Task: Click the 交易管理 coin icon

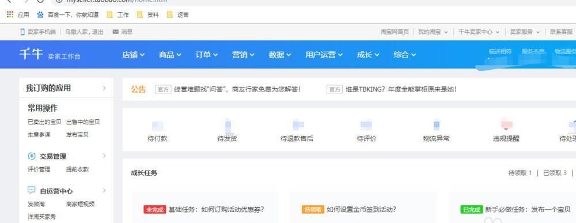Action: 32,156
